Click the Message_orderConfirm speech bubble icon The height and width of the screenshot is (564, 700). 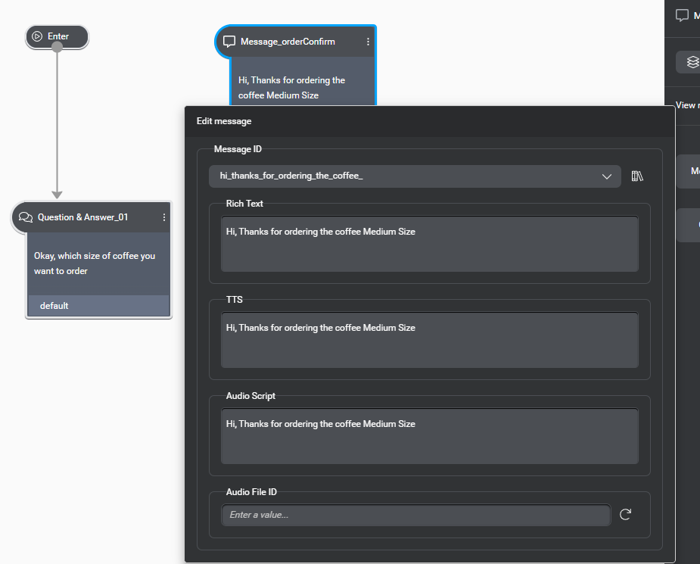point(229,42)
